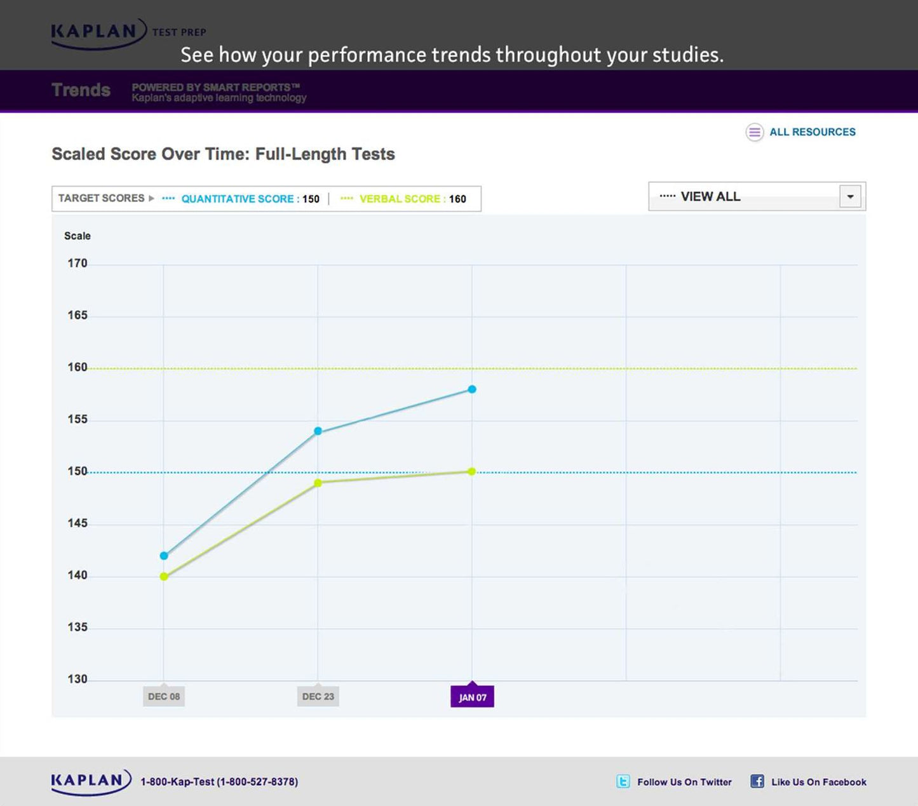Click the Facebook logo icon
The width and height of the screenshot is (918, 806).
757,781
